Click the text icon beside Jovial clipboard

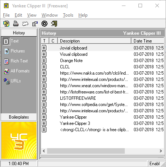pyautogui.click(x=44, y=48)
